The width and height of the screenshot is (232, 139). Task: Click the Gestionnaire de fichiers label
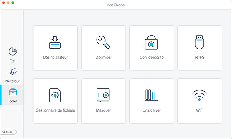pyautogui.click(x=55, y=110)
